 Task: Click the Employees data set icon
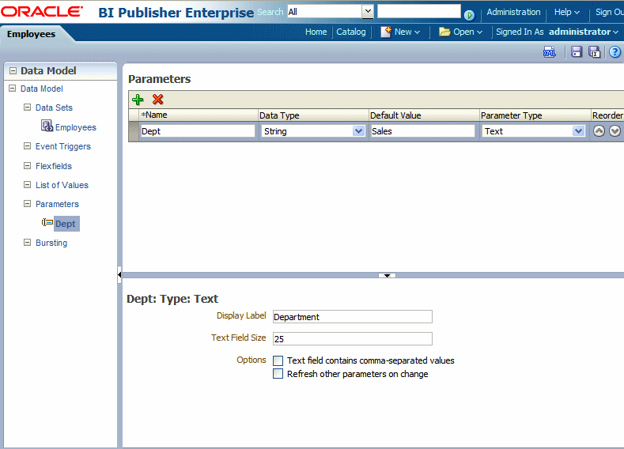(x=47, y=126)
